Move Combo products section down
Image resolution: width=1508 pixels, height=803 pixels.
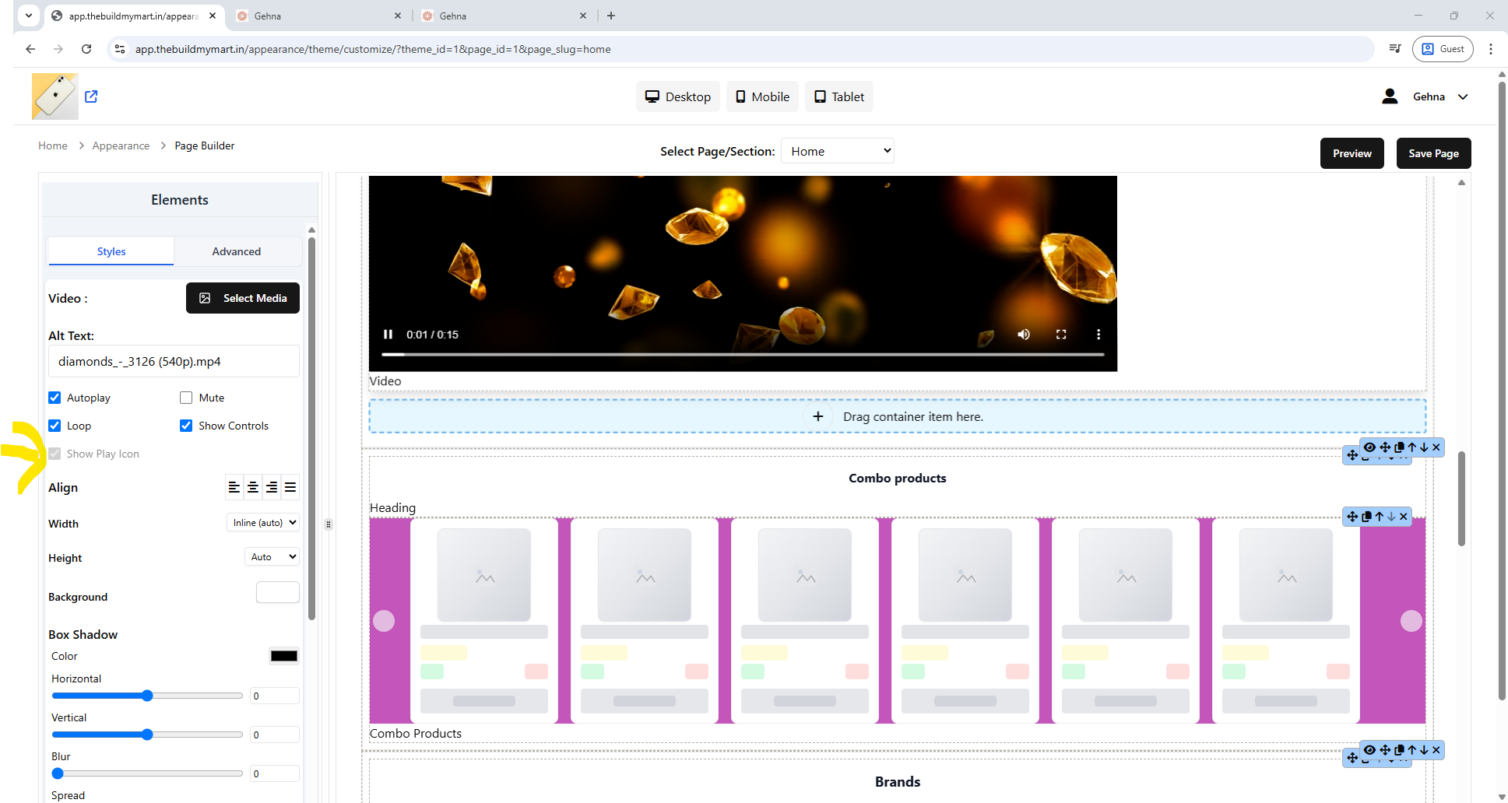click(x=1424, y=447)
